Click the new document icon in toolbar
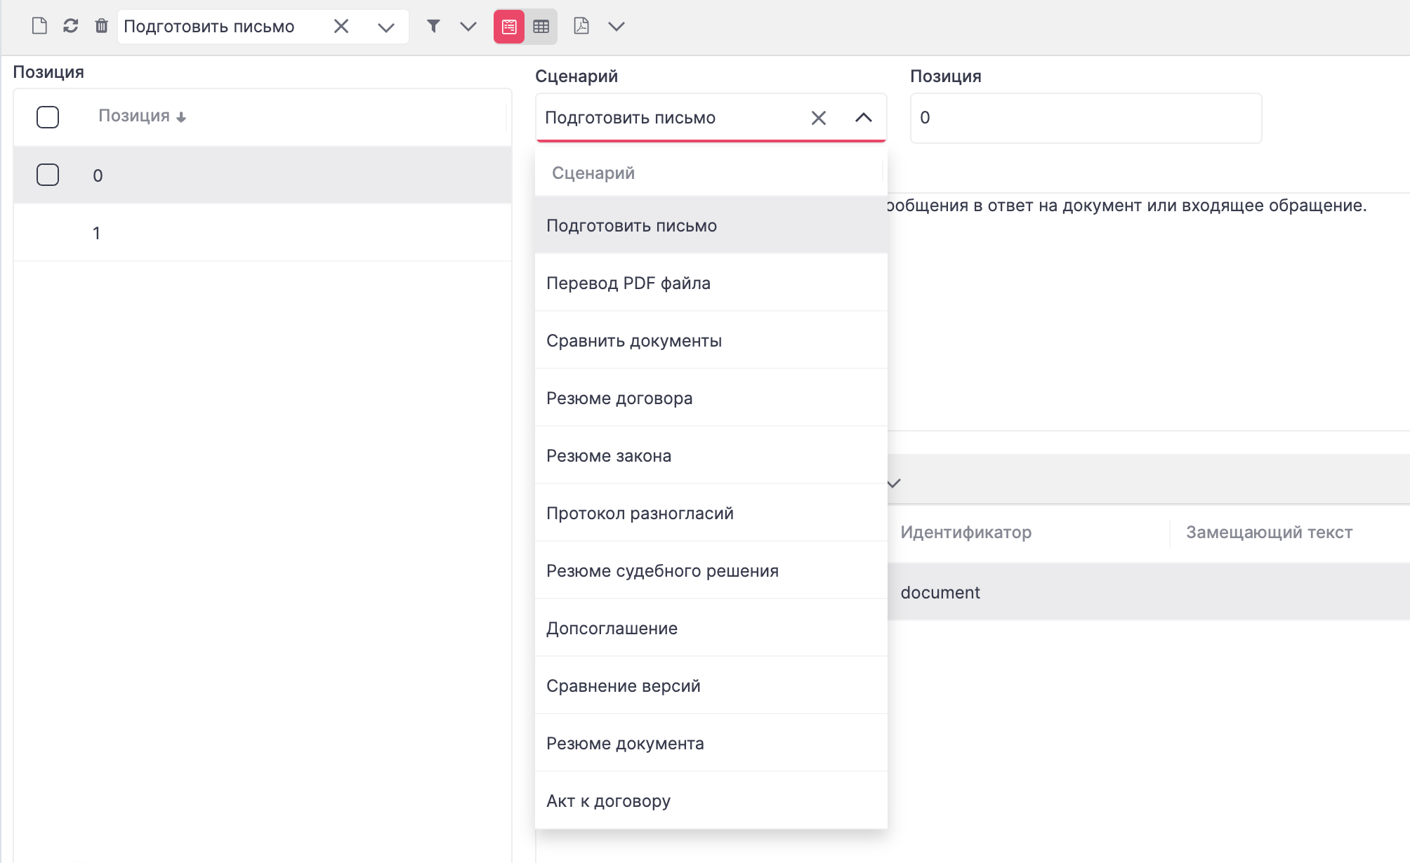This screenshot has width=1410, height=863. pos(39,27)
